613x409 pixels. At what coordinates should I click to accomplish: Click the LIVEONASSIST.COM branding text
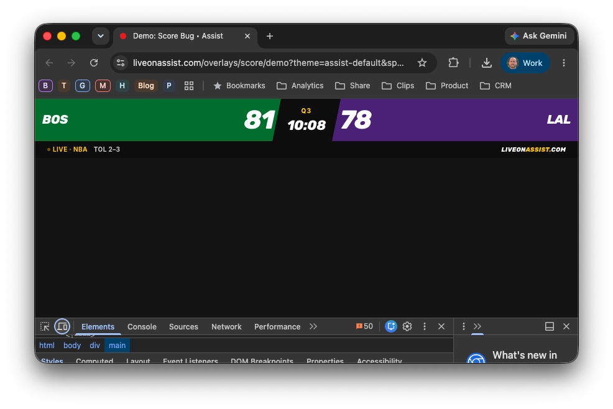533,149
